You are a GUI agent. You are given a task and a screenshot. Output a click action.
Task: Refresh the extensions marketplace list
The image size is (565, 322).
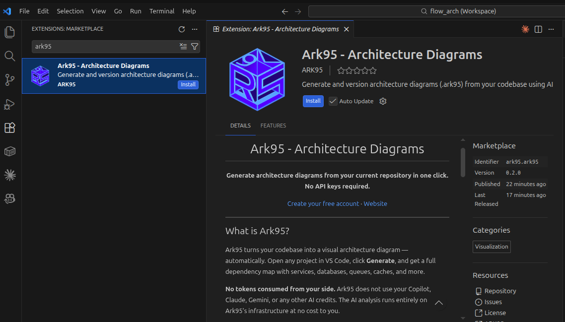coord(182,29)
